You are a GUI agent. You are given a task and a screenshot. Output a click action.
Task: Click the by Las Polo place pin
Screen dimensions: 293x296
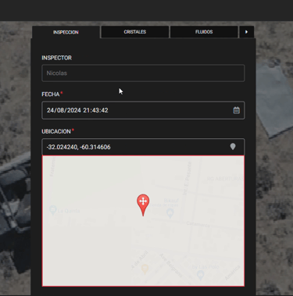tap(200, 275)
